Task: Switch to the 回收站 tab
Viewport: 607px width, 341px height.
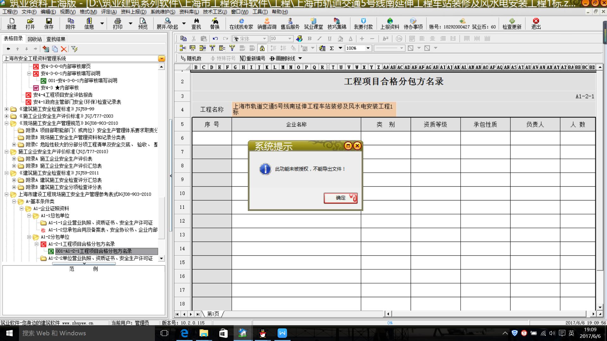Action: [x=34, y=39]
